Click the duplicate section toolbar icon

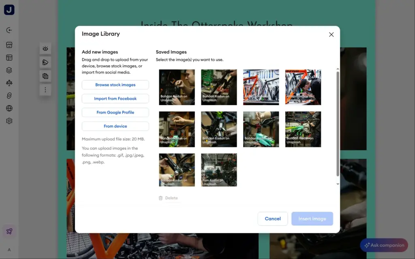click(x=45, y=76)
